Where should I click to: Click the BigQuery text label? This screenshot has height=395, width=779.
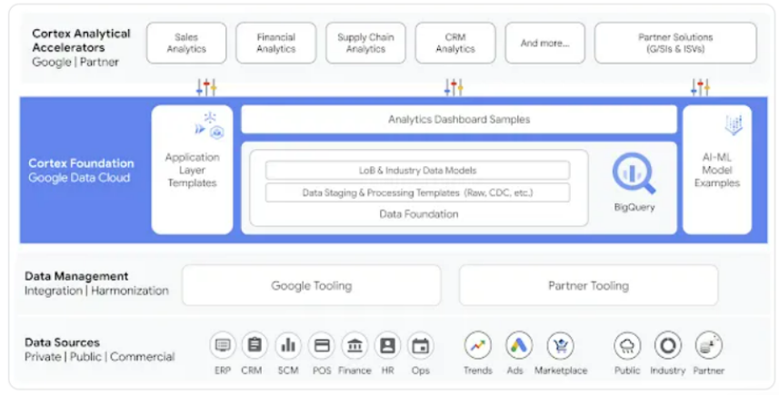coord(634,207)
